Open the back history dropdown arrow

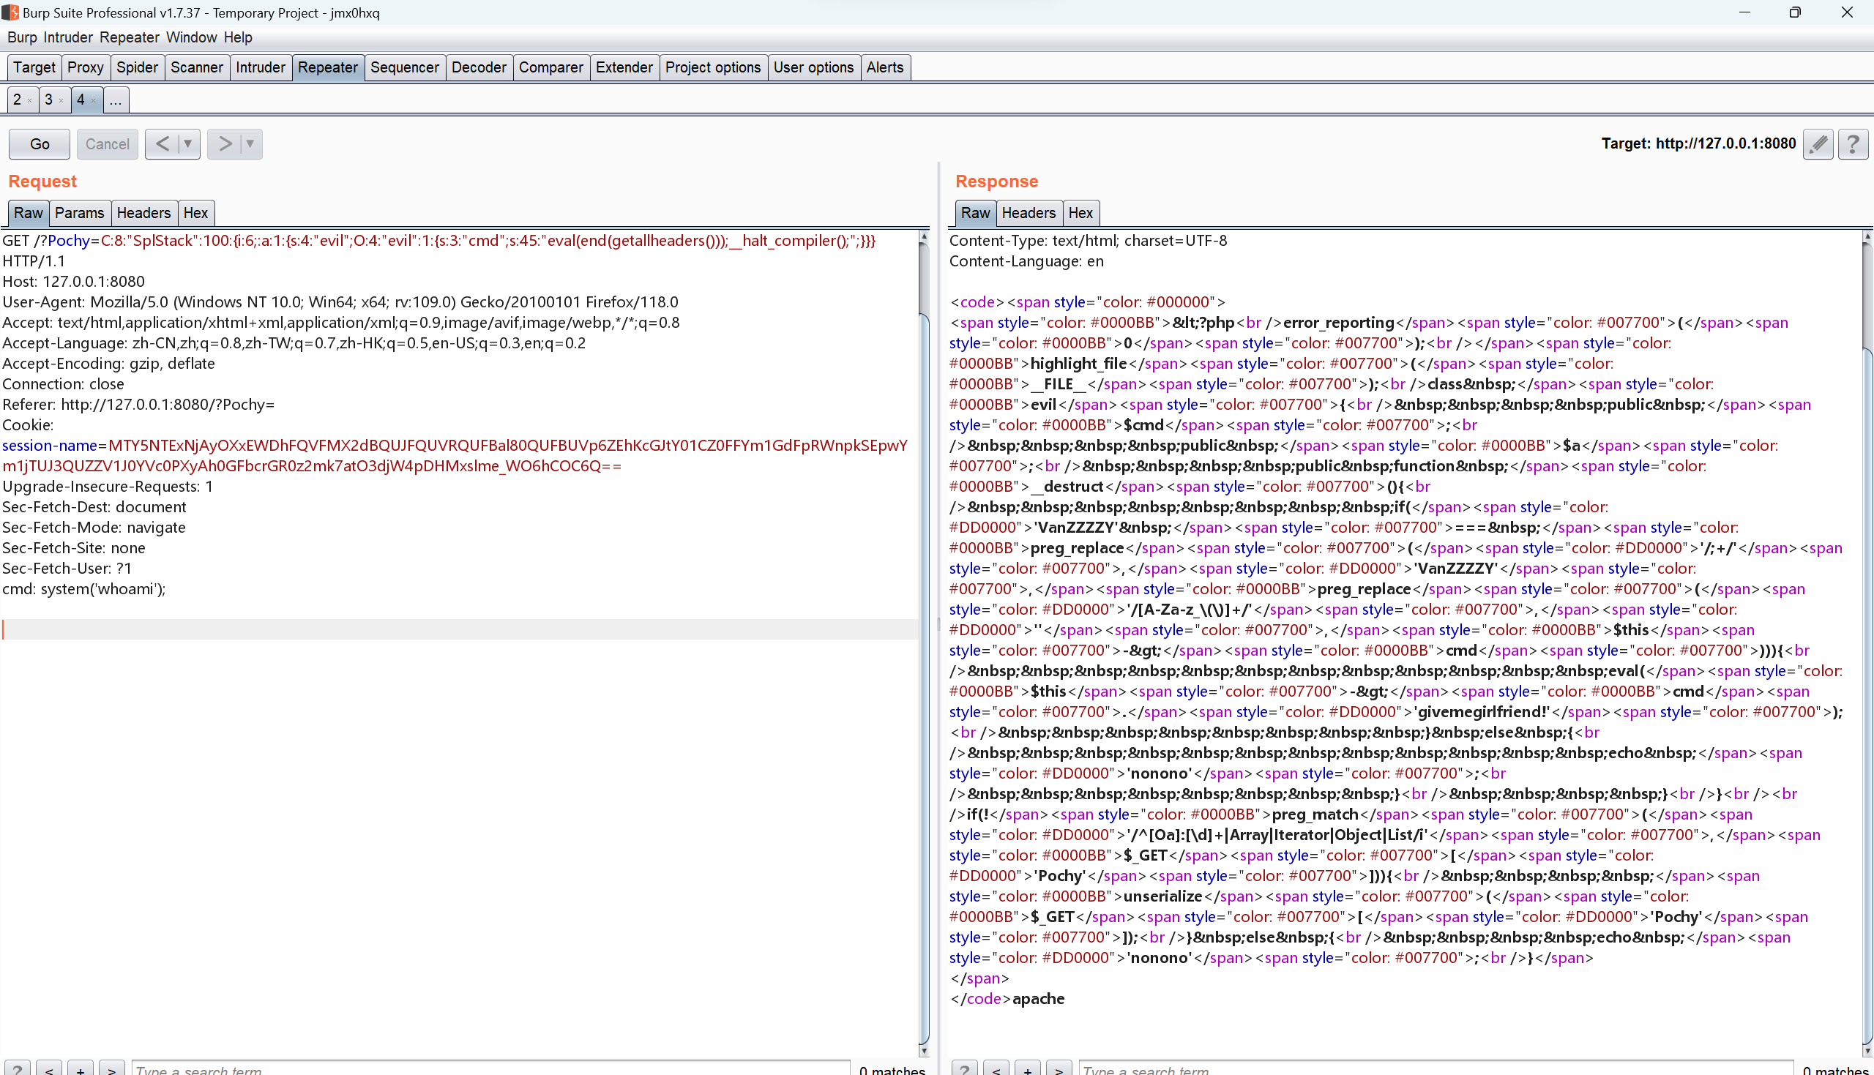[188, 144]
